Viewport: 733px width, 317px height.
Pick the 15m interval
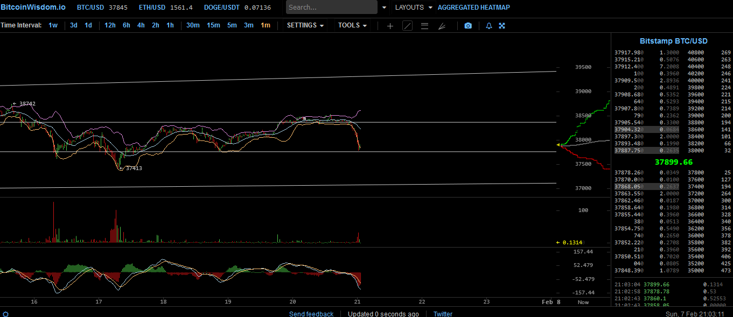(213, 25)
